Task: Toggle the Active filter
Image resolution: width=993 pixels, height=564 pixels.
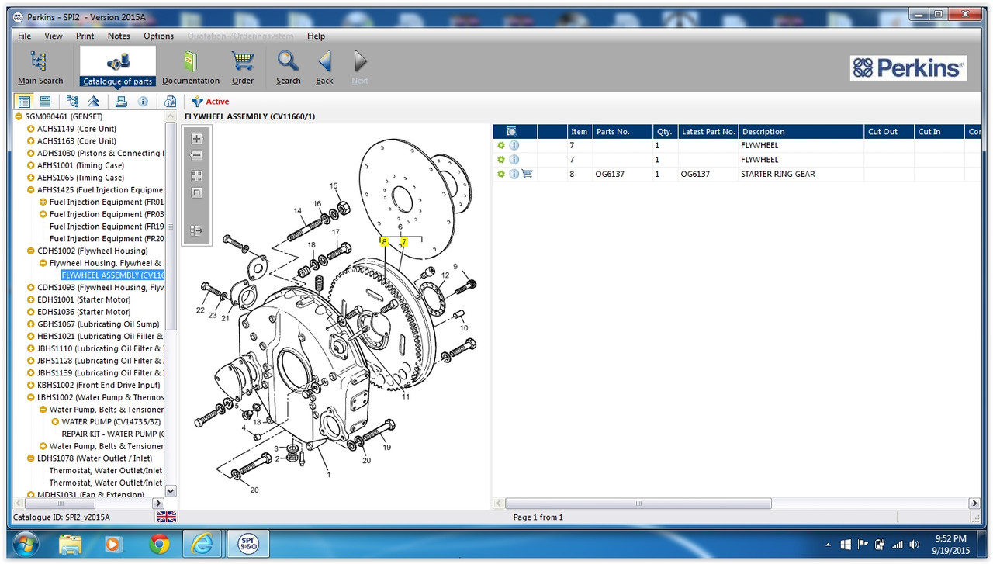Action: point(210,102)
